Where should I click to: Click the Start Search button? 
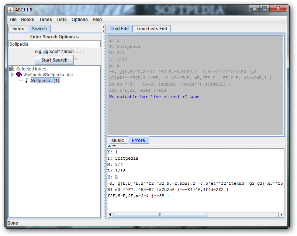click(x=54, y=60)
